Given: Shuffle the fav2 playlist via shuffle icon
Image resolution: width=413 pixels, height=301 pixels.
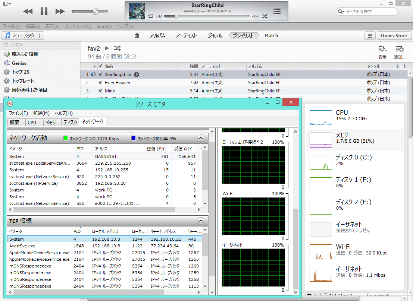Looking at the screenshot, I should (117, 48).
